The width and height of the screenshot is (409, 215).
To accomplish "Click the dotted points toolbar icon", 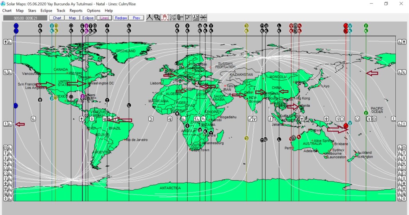I will (188, 18).
